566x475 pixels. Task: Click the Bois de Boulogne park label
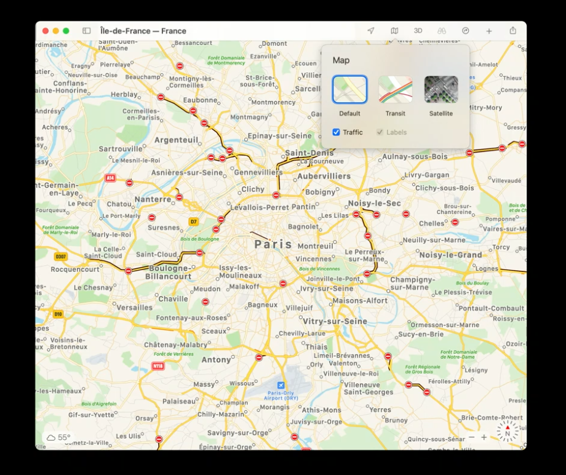199,239
